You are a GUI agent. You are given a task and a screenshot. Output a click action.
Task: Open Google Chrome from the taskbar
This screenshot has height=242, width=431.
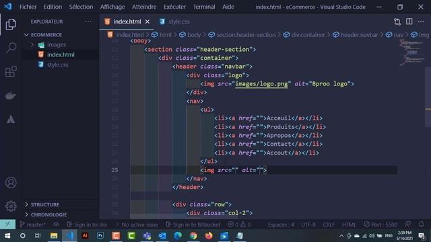(193, 236)
